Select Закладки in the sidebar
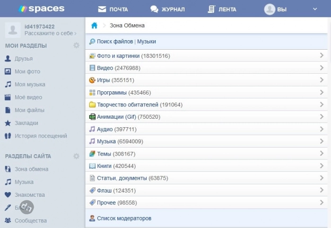The width and height of the screenshot is (331, 228). (x=26, y=123)
